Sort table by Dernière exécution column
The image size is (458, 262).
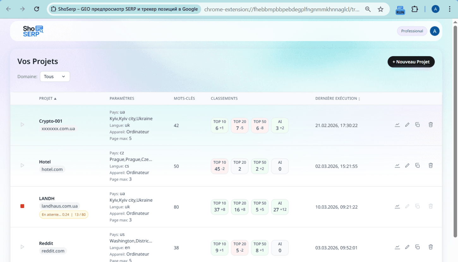338,98
